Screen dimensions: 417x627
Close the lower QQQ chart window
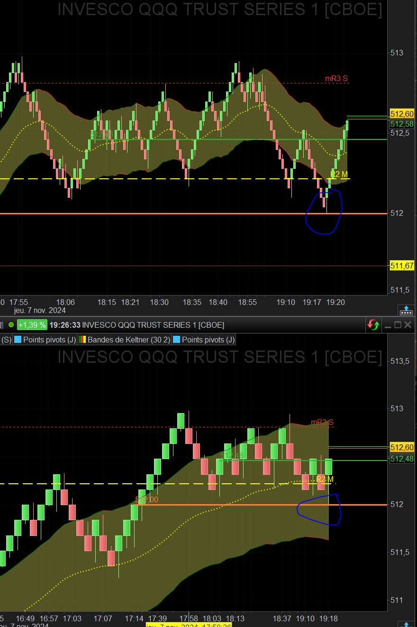(x=408, y=325)
